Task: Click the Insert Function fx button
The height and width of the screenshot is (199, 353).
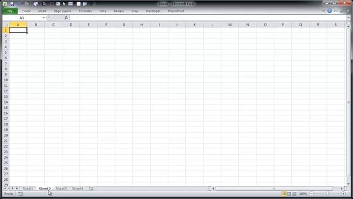Action: tap(66, 18)
